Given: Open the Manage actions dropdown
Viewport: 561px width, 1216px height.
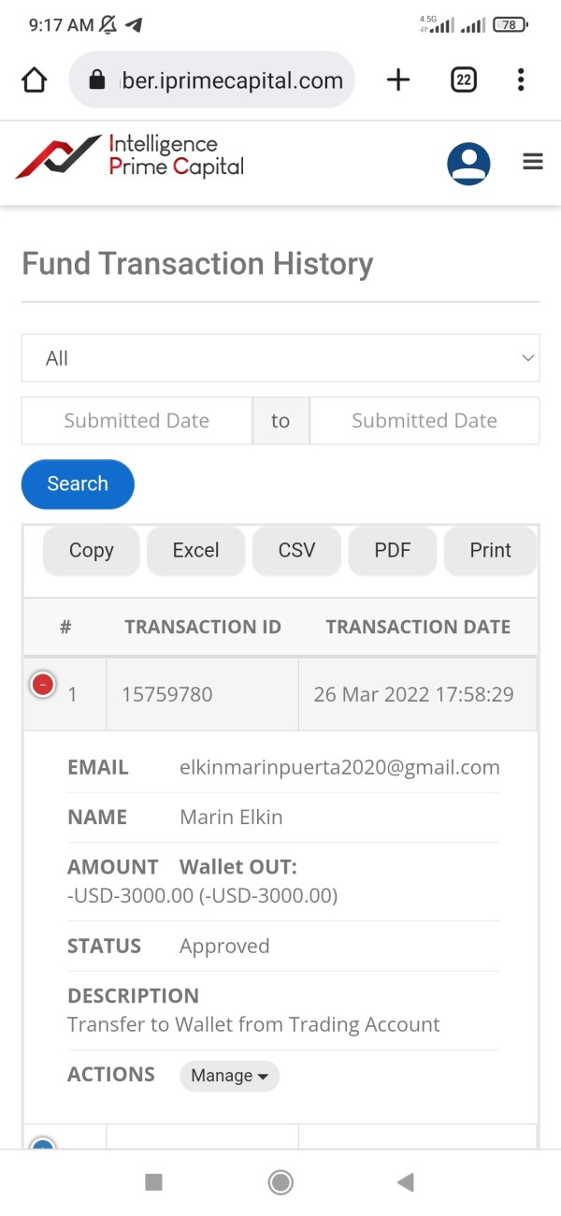Looking at the screenshot, I should pos(229,1076).
